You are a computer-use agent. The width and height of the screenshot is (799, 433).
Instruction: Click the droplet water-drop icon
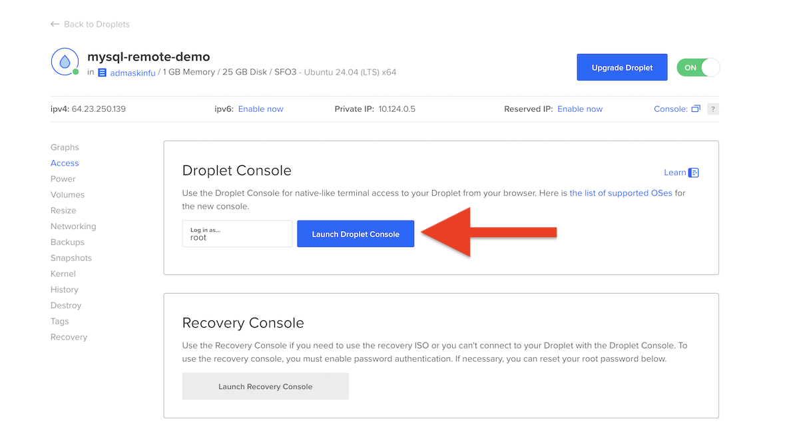(65, 62)
